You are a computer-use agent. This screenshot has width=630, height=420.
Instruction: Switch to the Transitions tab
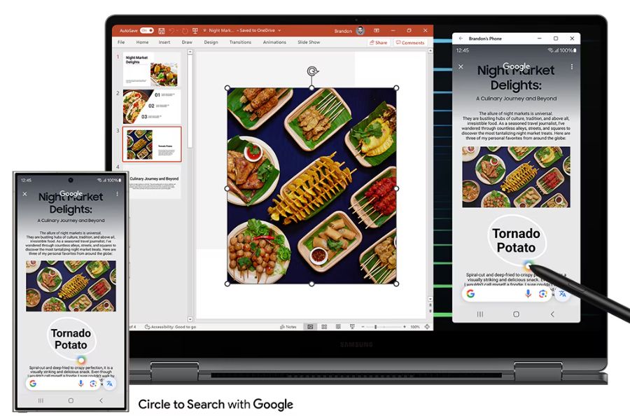240,43
